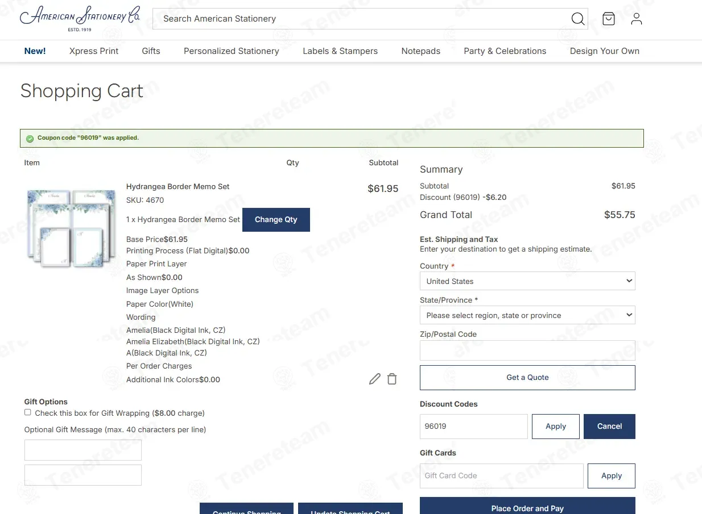Open Party & Celebrations menu
Screen dimensions: 702x514
tap(505, 51)
